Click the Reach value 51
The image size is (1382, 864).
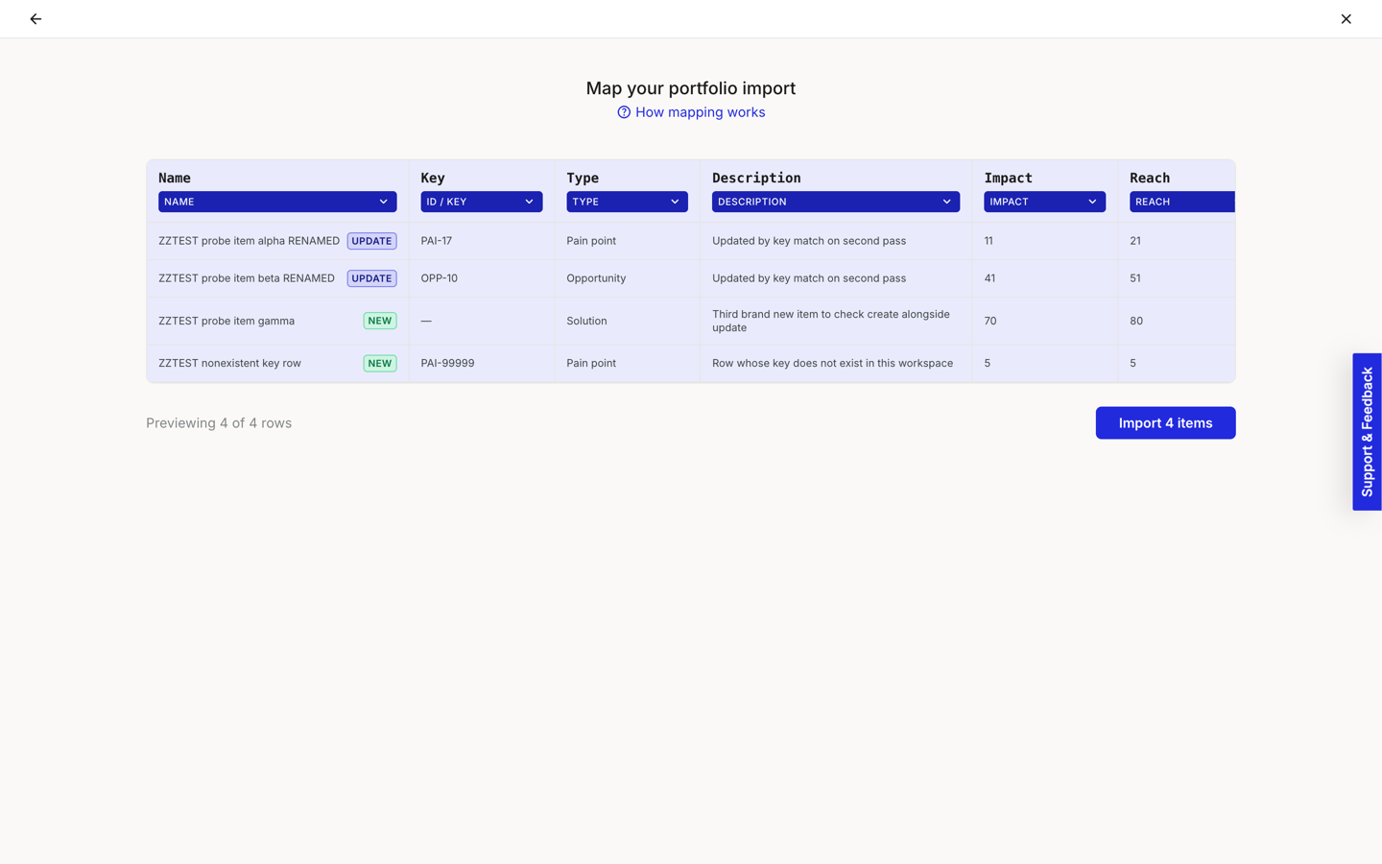[x=1135, y=278]
